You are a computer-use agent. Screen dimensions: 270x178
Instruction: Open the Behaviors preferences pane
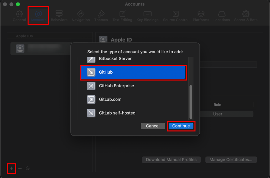pos(59,16)
